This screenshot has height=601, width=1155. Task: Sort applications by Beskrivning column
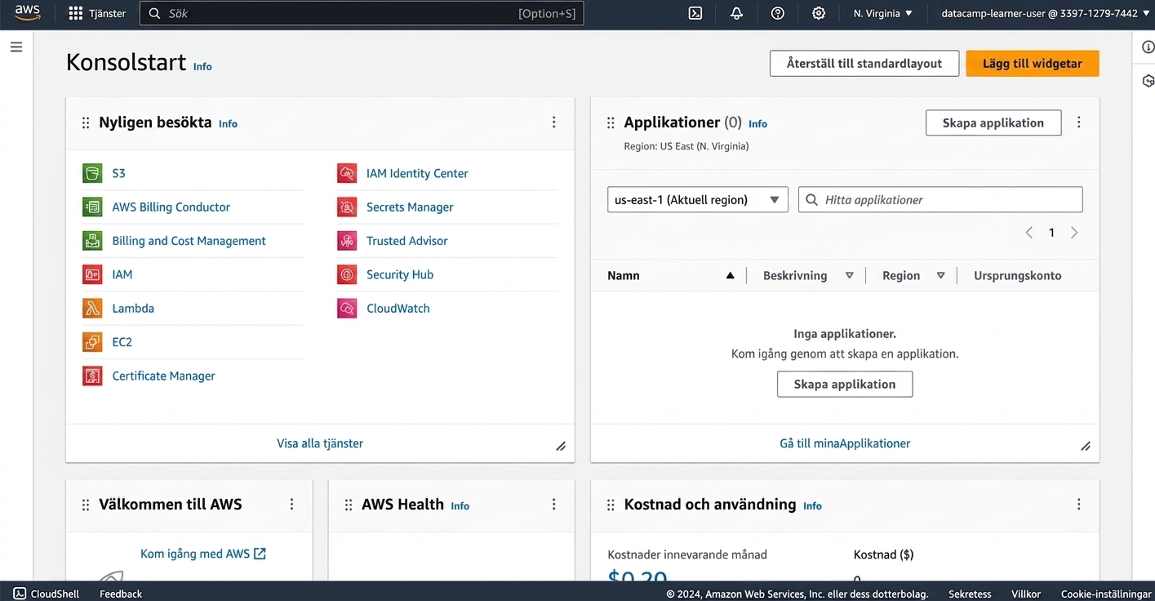pyautogui.click(x=808, y=276)
